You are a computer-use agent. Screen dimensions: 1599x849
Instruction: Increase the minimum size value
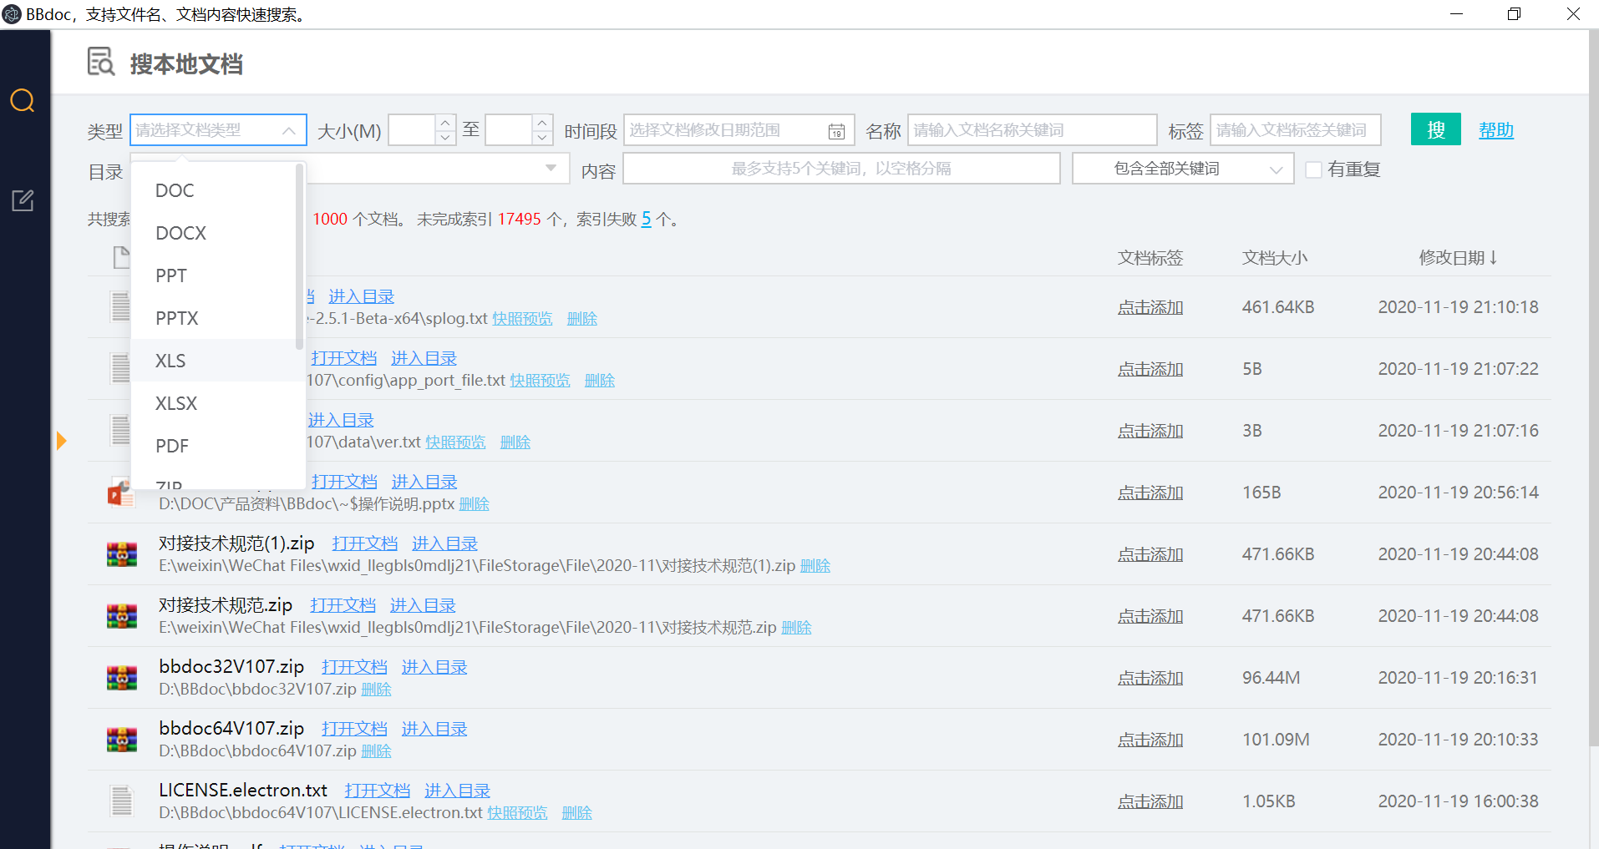tap(445, 122)
